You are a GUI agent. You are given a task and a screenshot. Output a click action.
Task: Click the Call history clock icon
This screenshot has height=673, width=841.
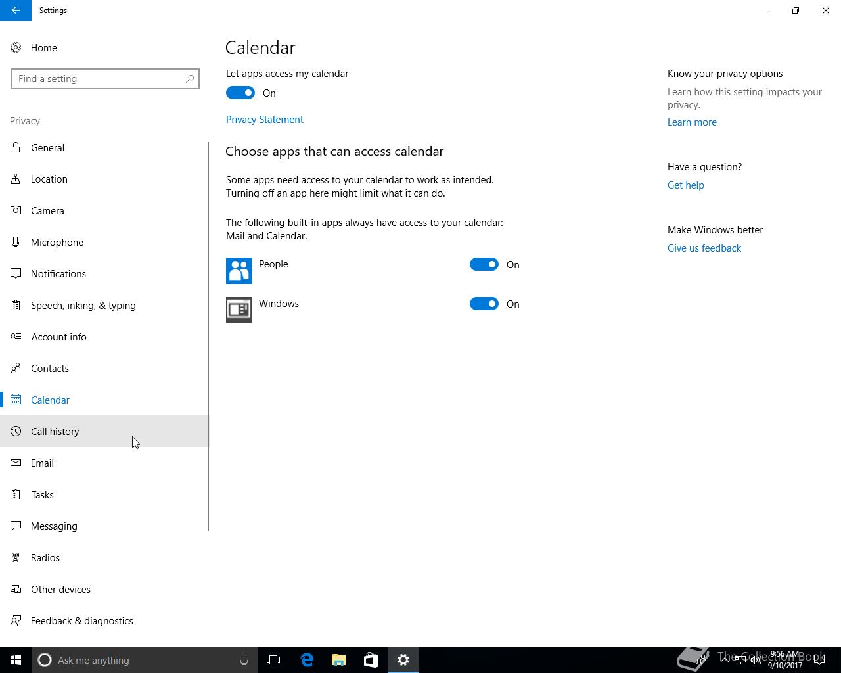pyautogui.click(x=16, y=431)
